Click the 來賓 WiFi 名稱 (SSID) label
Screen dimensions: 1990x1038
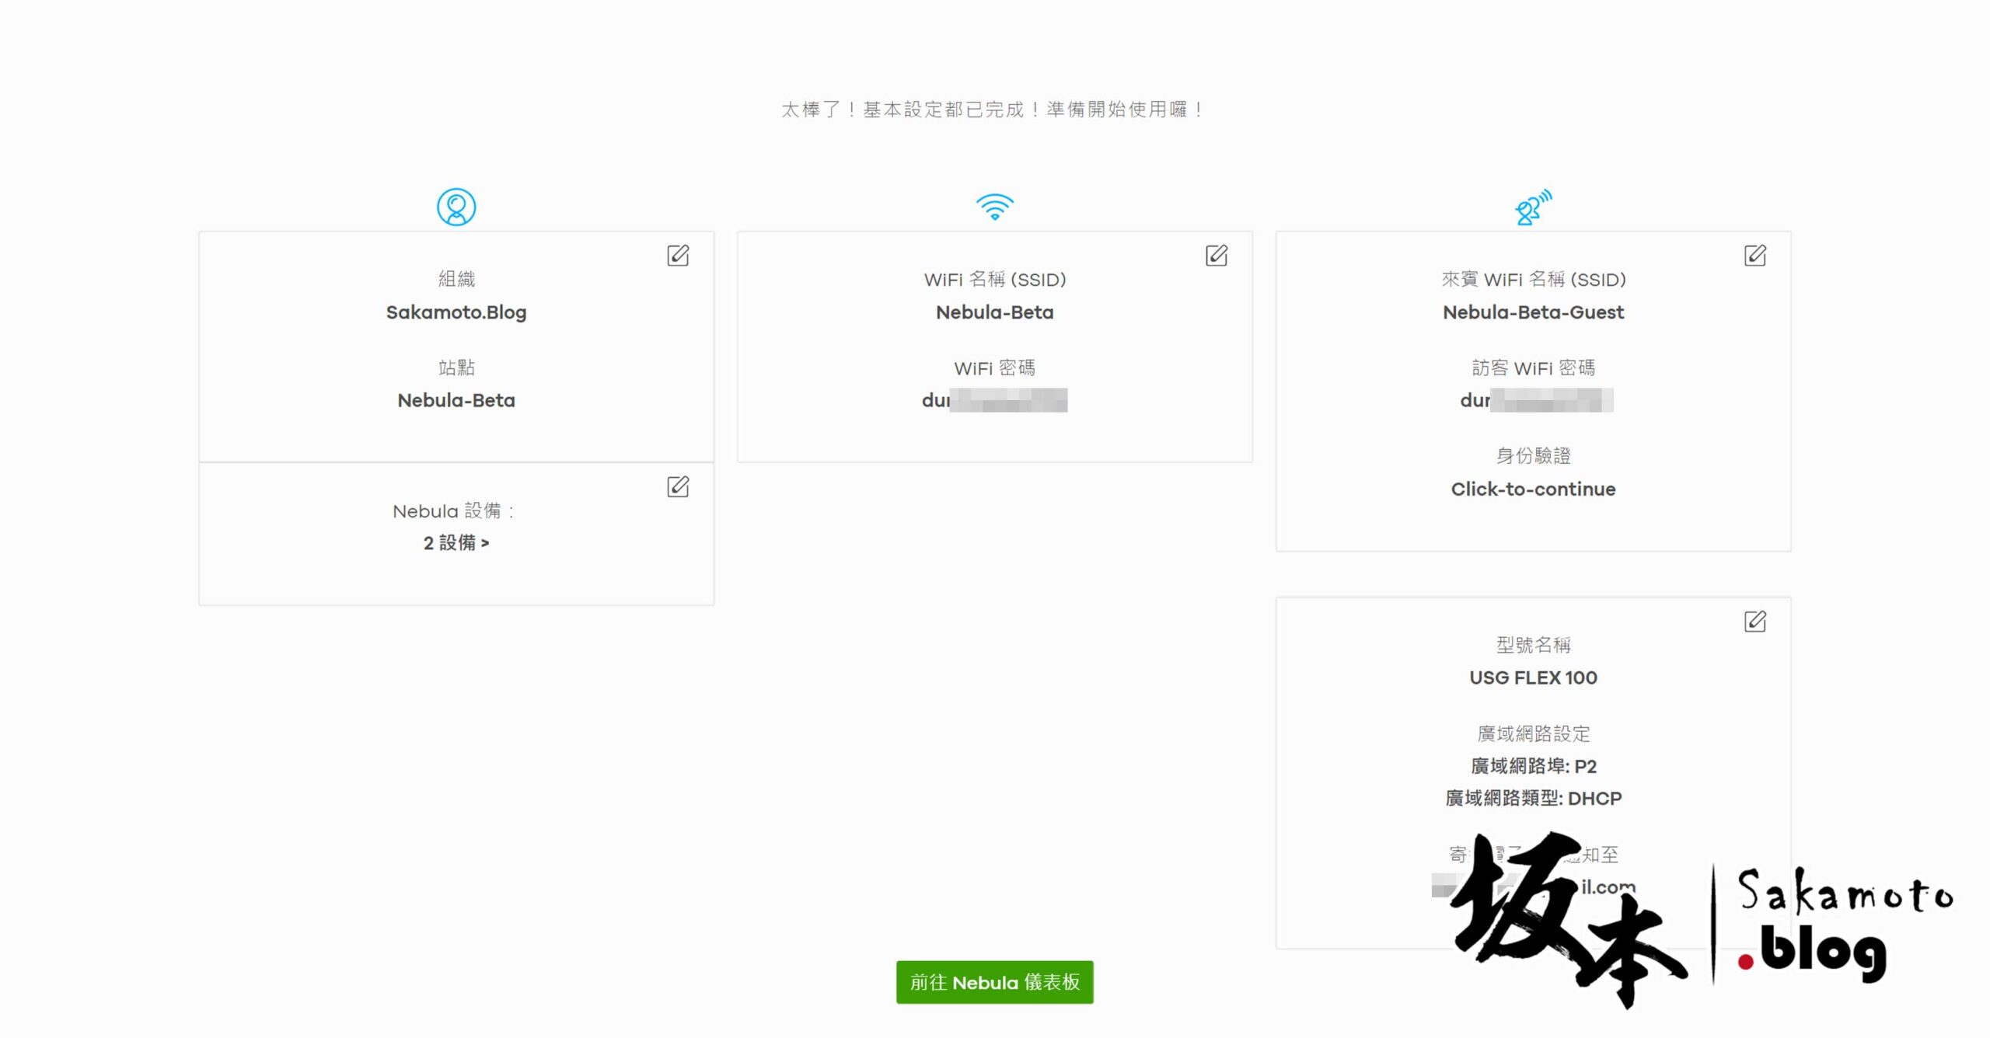[x=1534, y=279]
